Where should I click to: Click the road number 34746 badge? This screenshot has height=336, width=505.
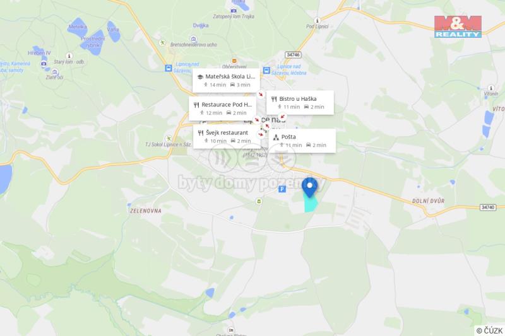click(x=293, y=55)
